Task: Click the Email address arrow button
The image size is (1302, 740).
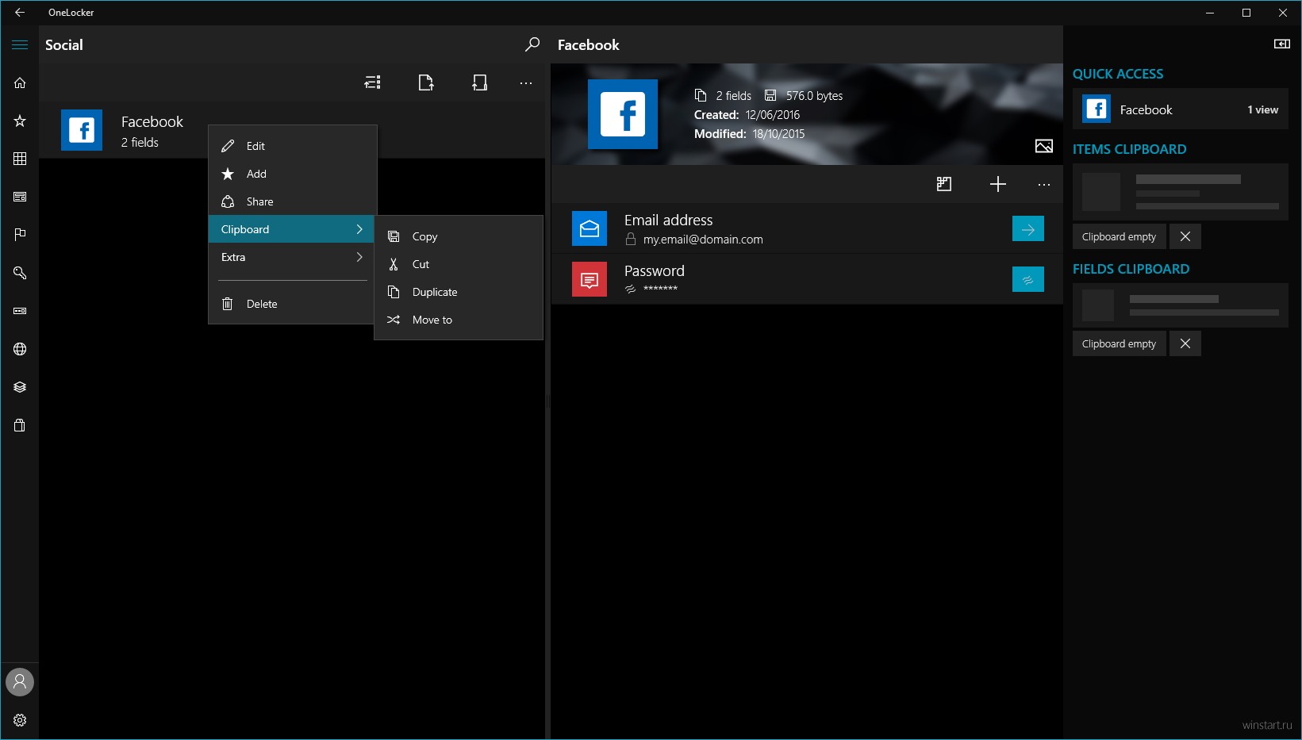Action: 1028,228
